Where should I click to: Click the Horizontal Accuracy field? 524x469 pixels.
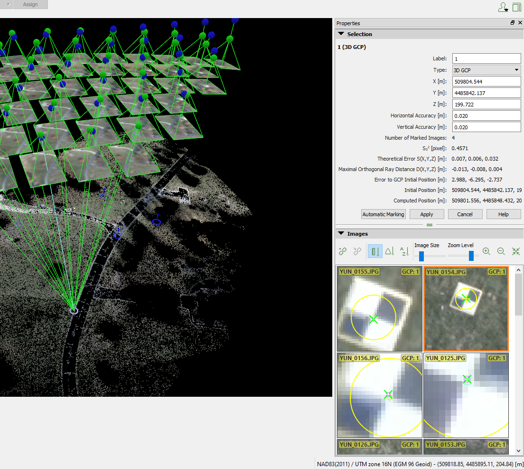click(x=487, y=116)
